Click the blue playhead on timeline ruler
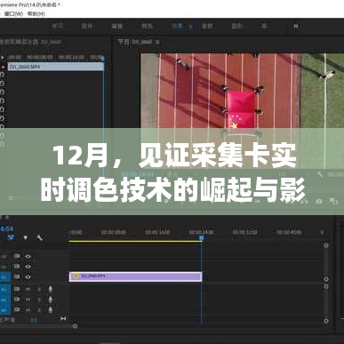The image size is (344, 344). pos(201,237)
